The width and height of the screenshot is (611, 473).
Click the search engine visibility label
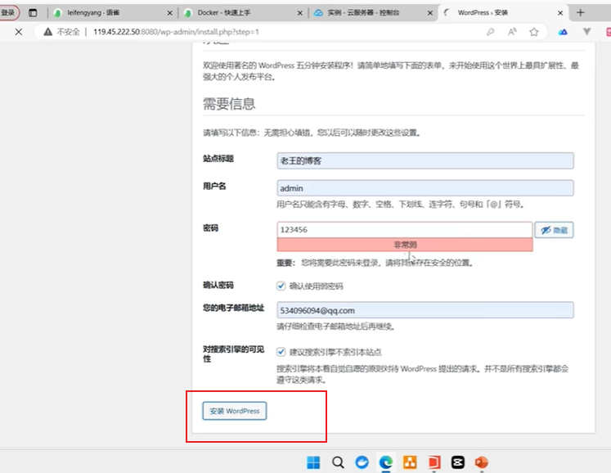click(233, 354)
